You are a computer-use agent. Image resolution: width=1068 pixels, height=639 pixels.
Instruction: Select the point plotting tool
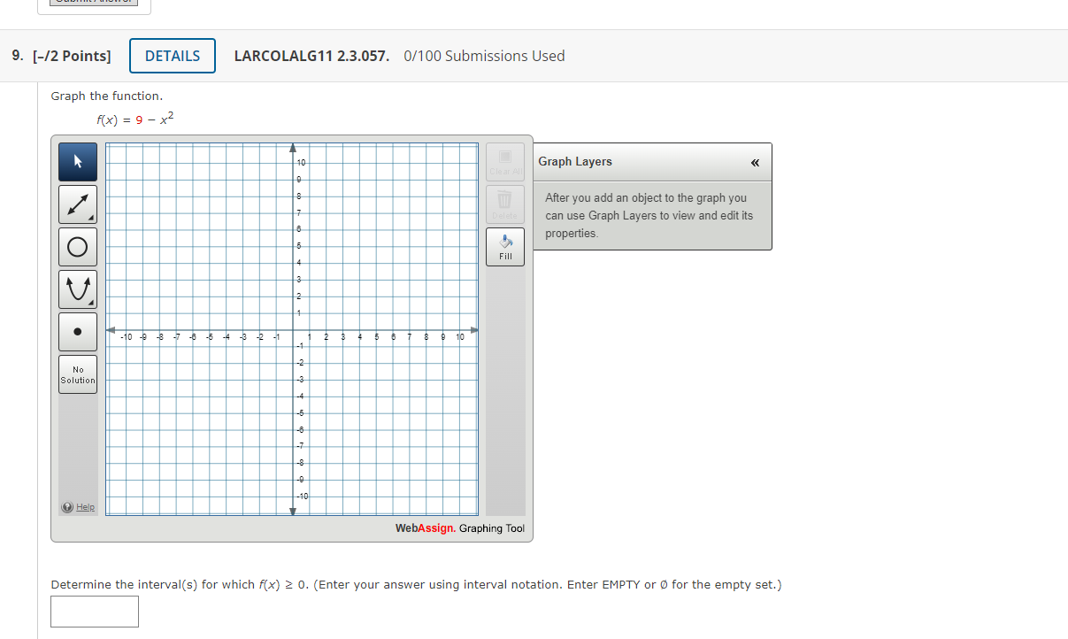pos(77,331)
